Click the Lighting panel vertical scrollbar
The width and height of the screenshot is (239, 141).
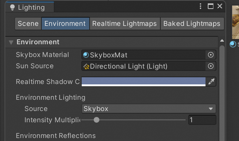(222, 93)
